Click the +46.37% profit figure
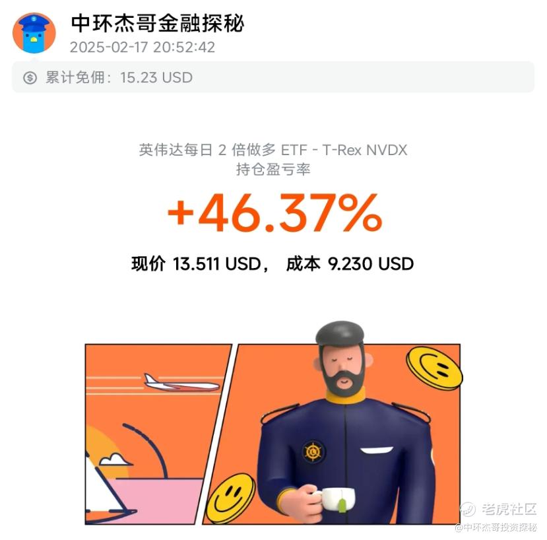The image size is (547, 540). (275, 213)
